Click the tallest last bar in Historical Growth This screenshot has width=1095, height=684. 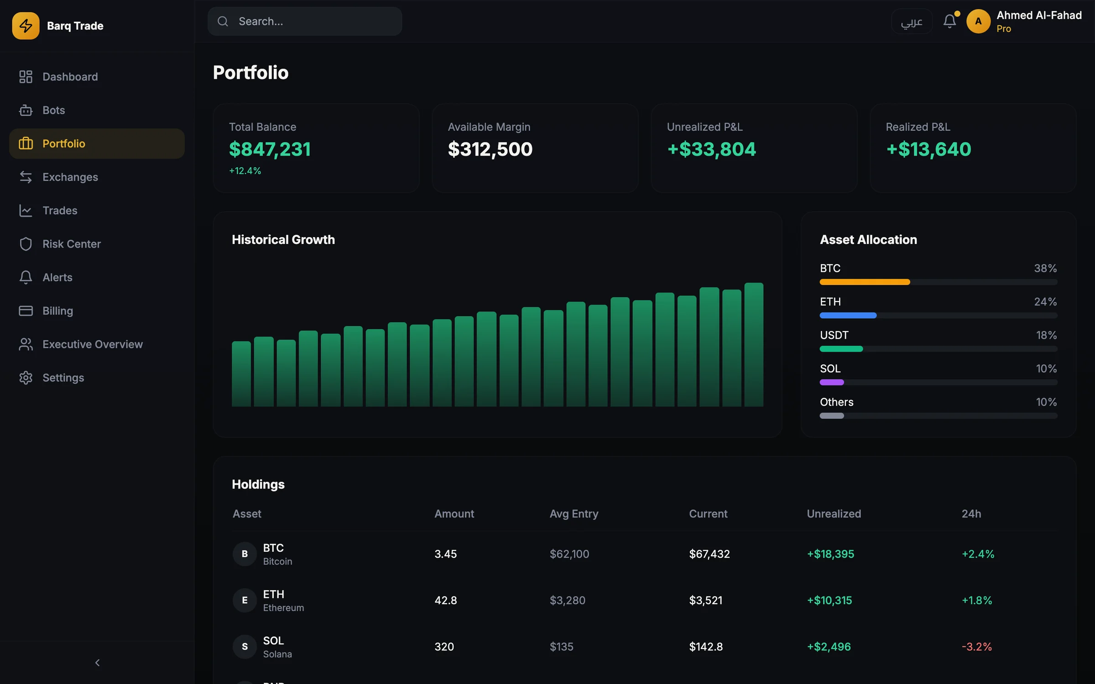coord(754,344)
